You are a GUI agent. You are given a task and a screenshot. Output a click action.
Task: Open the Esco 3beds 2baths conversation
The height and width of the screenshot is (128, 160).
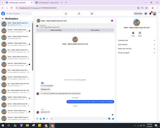click(16, 51)
